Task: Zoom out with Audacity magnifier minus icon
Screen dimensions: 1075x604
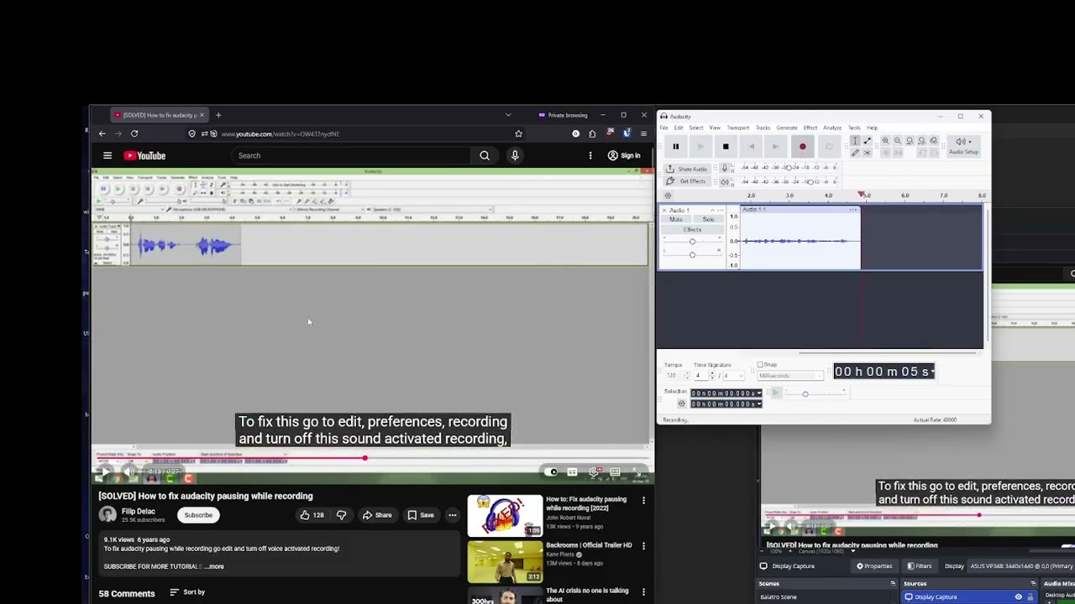Action: click(x=898, y=141)
